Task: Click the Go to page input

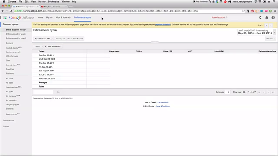Action: point(228,92)
